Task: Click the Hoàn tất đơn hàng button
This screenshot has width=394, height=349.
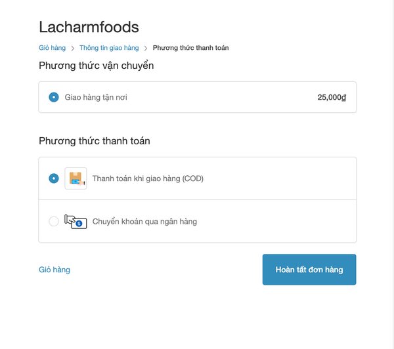Action: [309, 270]
